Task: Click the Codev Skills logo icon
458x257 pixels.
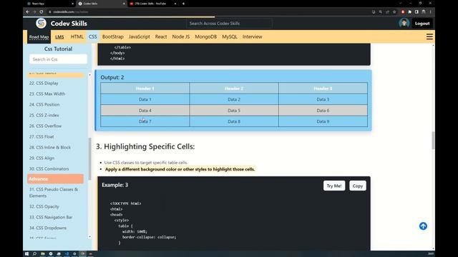Action: [41, 24]
